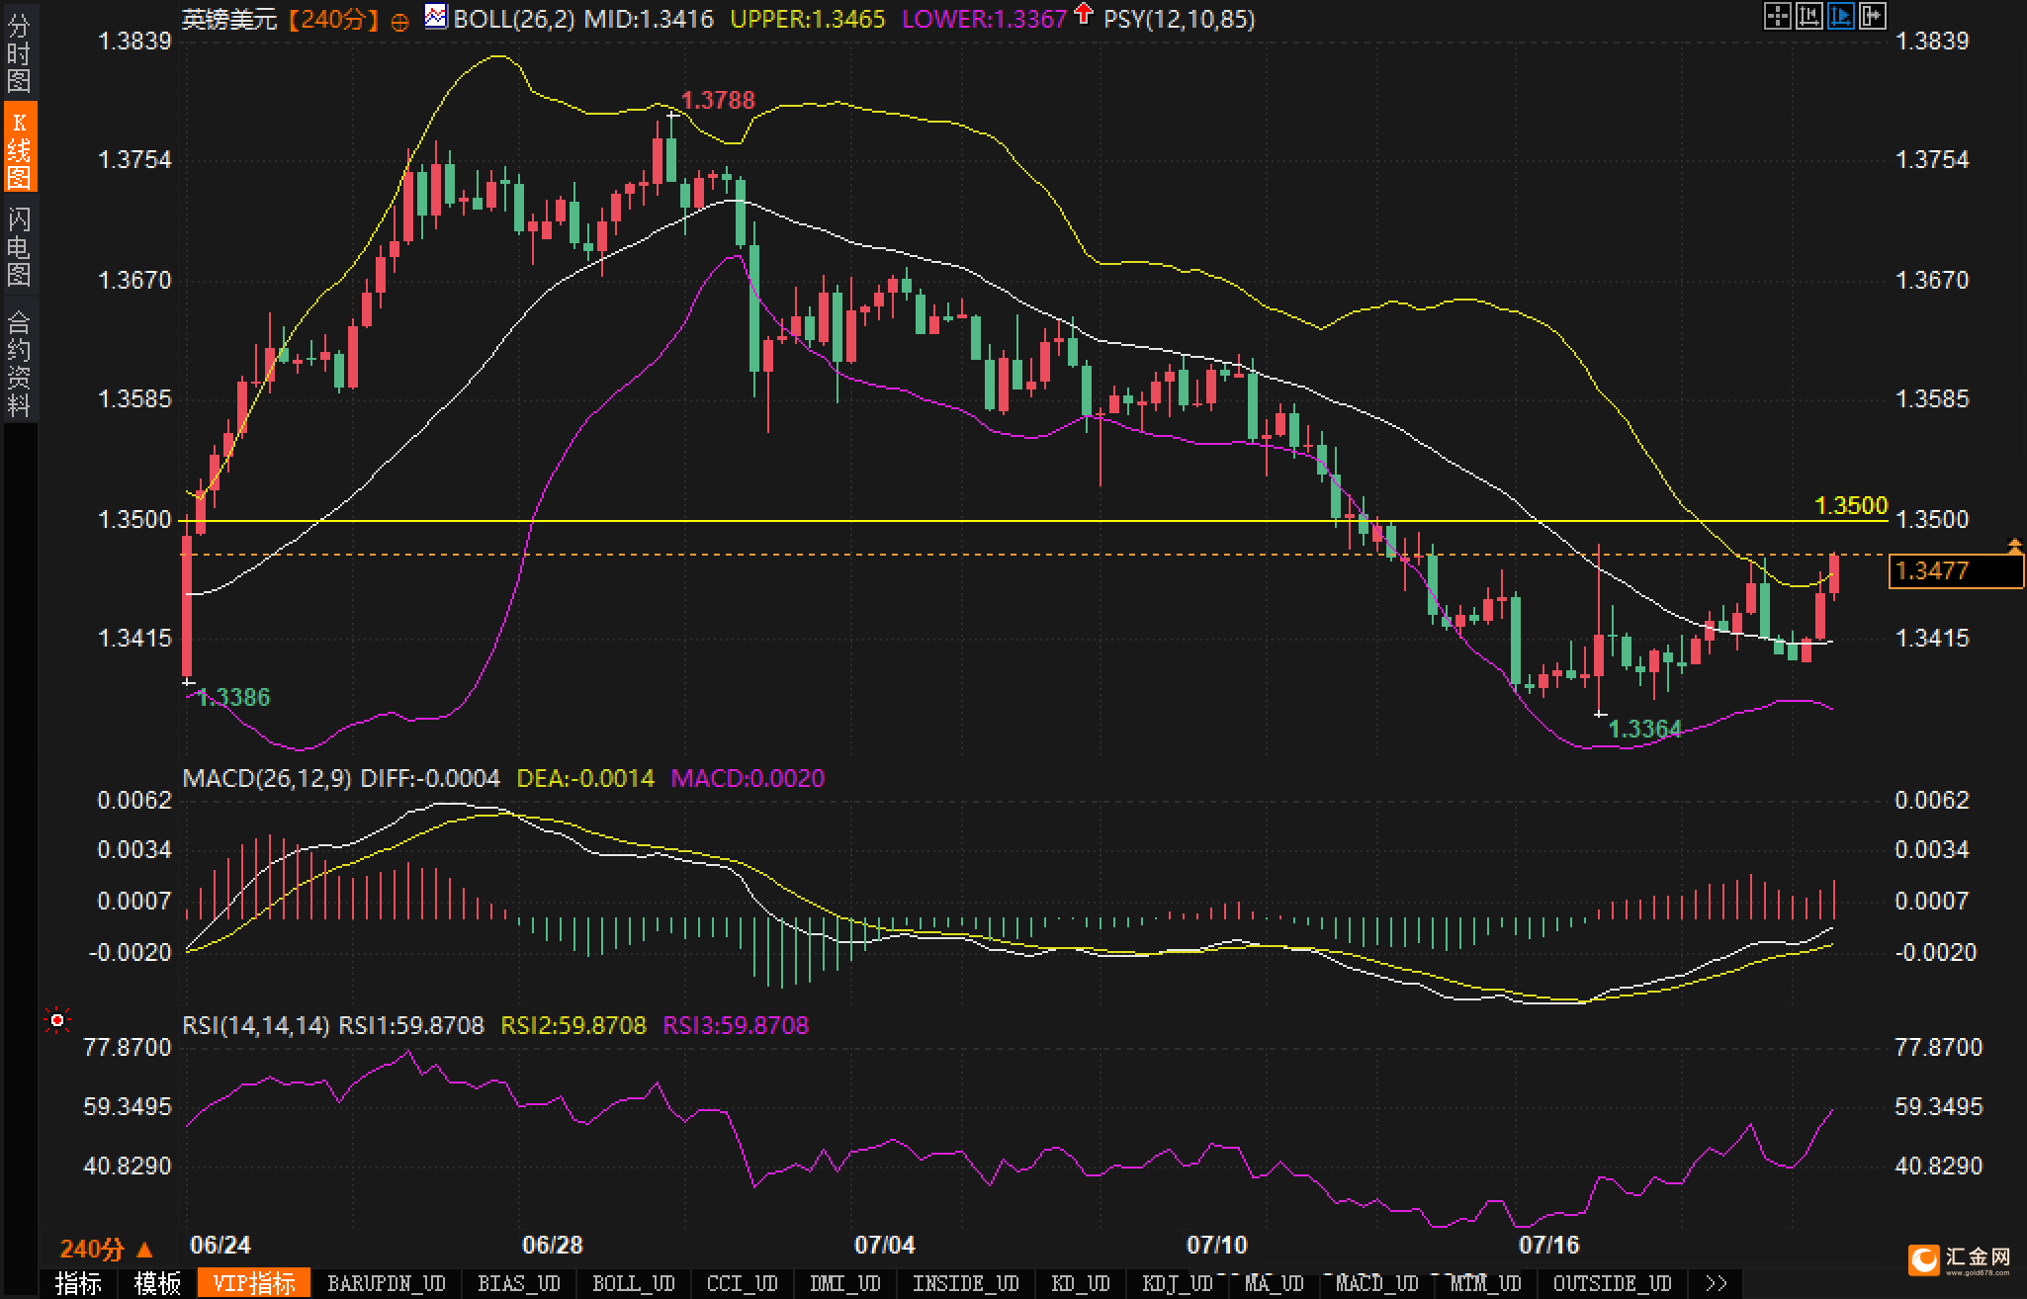The image size is (2027, 1299).
Task: Switch to 分时图 view
Action: point(19,52)
